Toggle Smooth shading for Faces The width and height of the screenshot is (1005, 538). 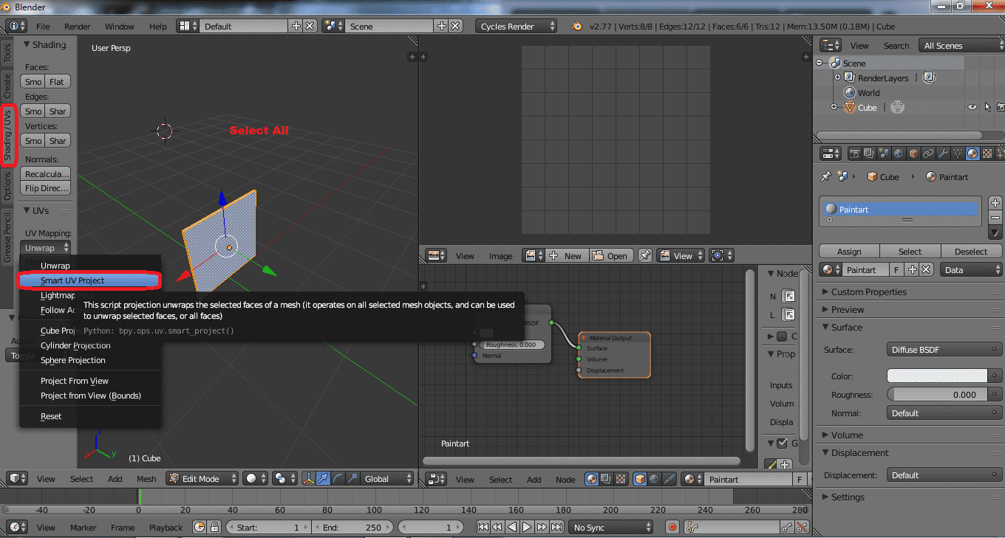33,81
